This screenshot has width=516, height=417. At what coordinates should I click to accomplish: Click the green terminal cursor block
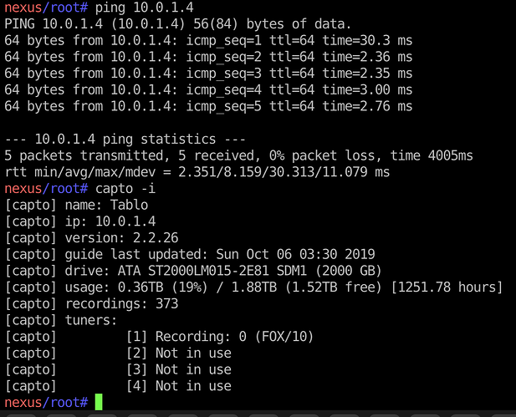click(99, 402)
